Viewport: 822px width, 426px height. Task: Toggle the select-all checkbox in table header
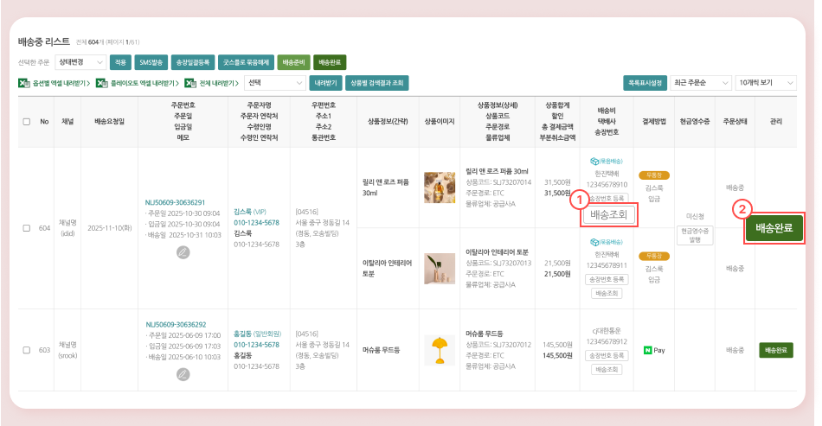click(27, 122)
